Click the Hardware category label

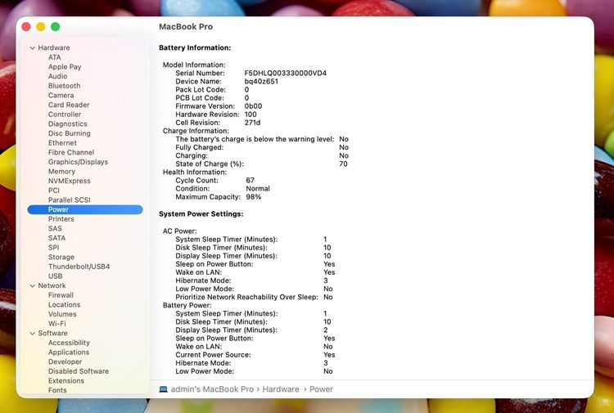click(x=54, y=47)
